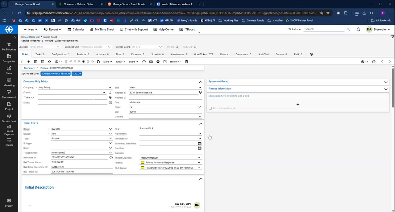
Task: Open the Priority dropdown
Action: tap(199, 163)
